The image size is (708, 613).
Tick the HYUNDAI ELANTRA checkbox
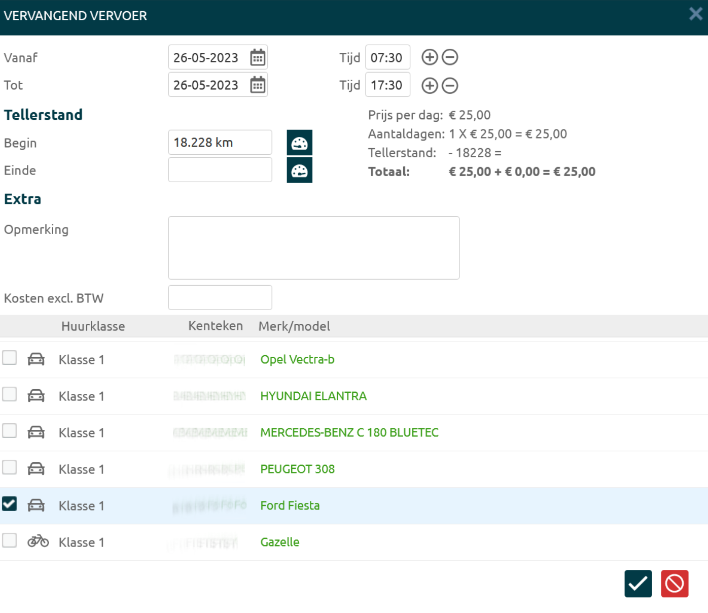click(x=10, y=394)
